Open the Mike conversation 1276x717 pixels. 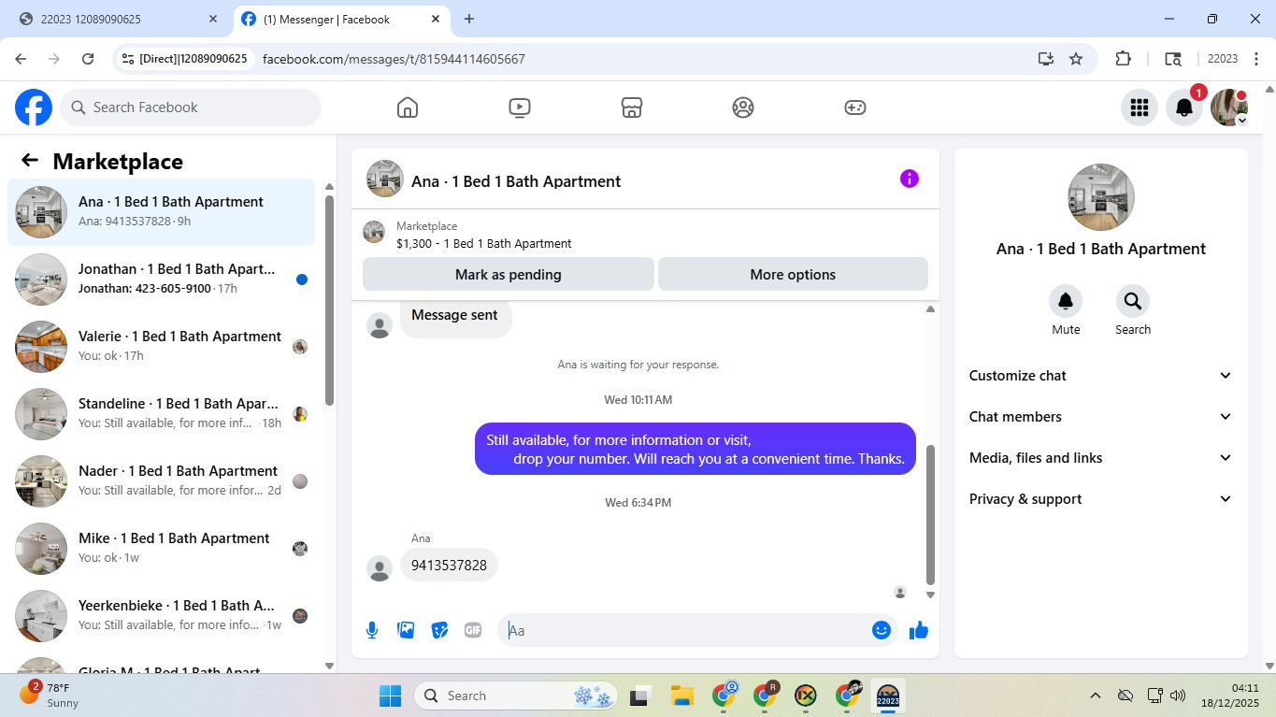[161, 549]
